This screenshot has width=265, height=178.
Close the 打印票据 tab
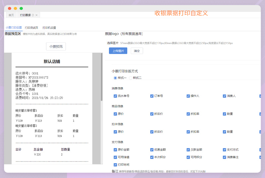pos(36,15)
